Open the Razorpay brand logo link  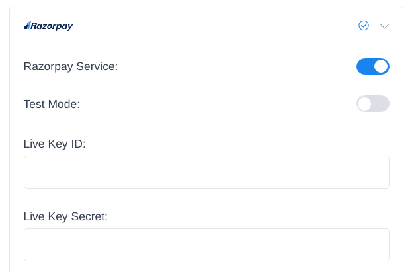[48, 26]
